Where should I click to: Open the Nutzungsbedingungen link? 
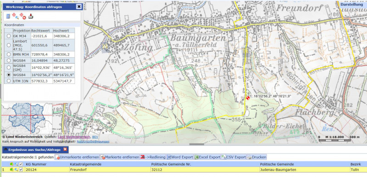point(93,141)
